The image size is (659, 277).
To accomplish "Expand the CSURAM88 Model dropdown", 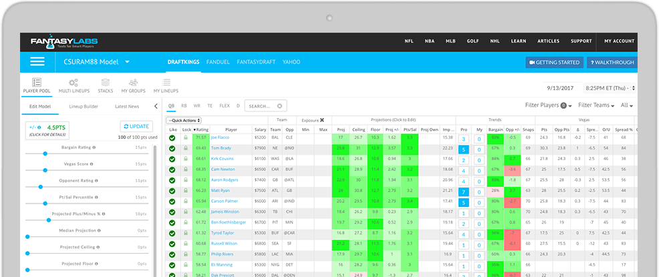I will point(127,62).
